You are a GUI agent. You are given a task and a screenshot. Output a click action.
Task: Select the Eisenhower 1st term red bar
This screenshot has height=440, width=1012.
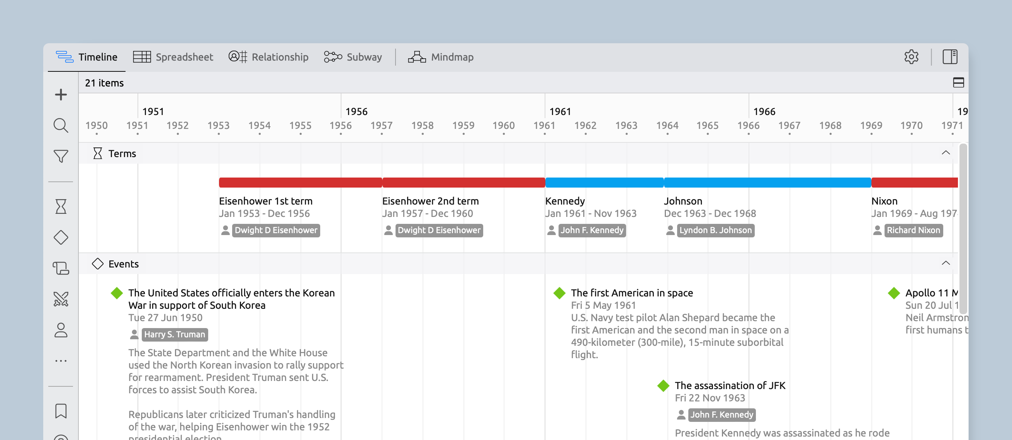301,183
